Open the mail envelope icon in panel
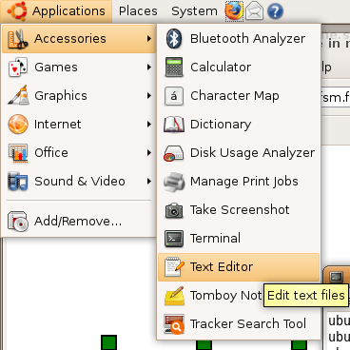This screenshot has height=350, width=350. pos(254,11)
